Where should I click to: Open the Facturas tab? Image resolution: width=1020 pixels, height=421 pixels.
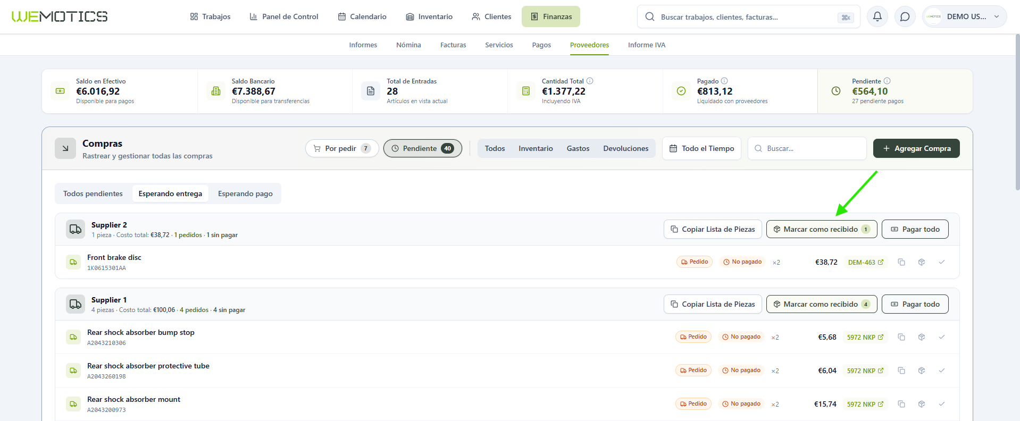453,45
